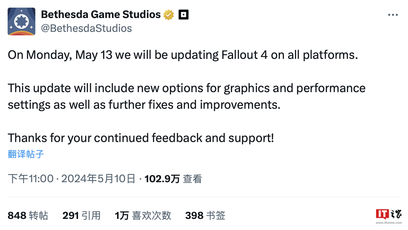Click the 'This update will include' paragraph
Viewport: 408px width, 230px height.
(187, 97)
